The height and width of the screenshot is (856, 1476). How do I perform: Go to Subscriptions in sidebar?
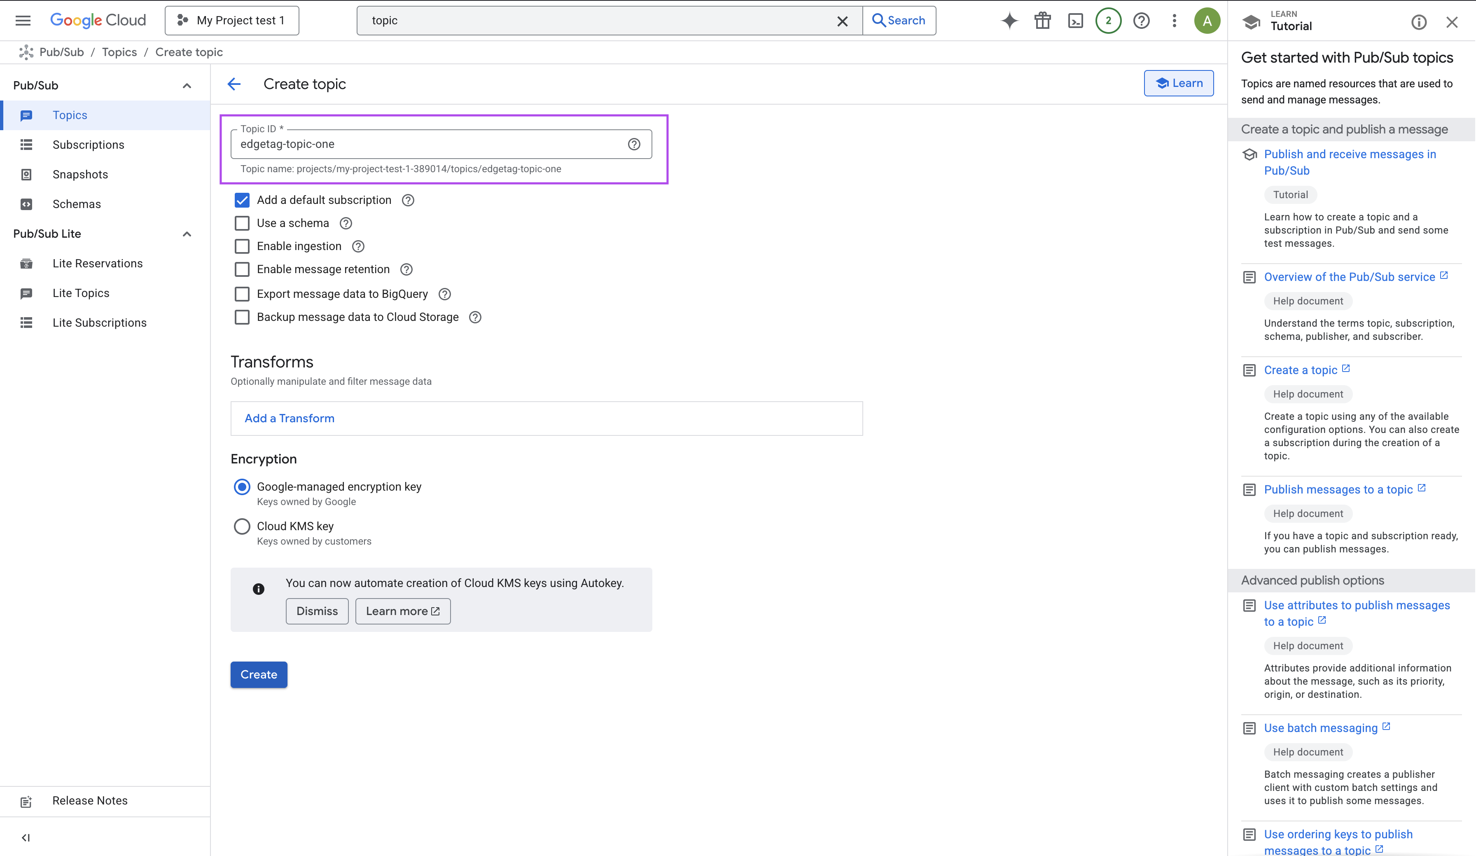88,145
